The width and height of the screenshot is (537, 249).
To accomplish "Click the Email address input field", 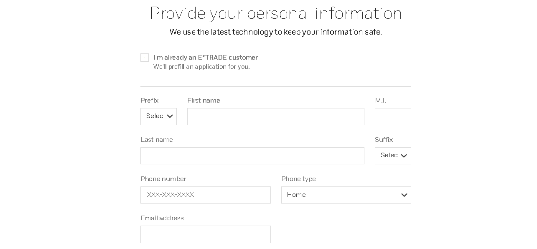I will [206, 234].
